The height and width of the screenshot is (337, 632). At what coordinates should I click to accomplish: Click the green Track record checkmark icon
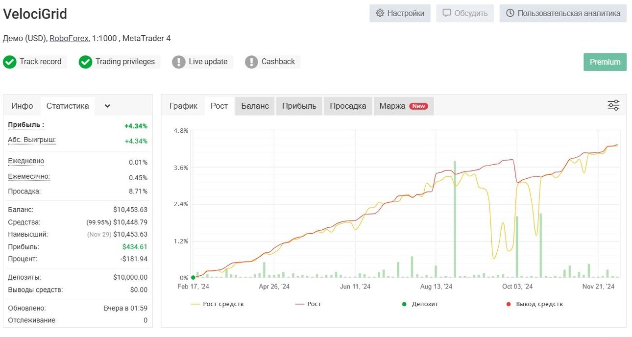[10, 62]
